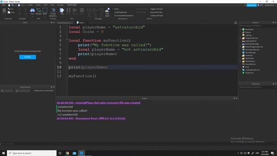
Task: Switch to the HOME ribbon tab
Action: (30, 5)
